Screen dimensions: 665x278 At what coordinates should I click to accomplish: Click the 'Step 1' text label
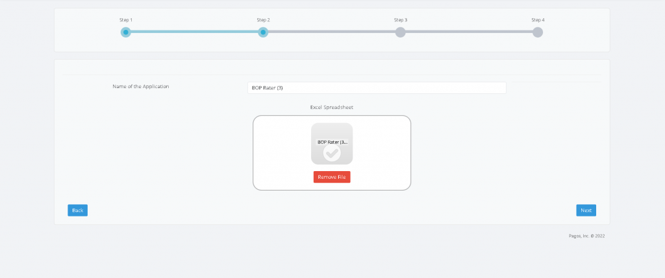tap(126, 20)
